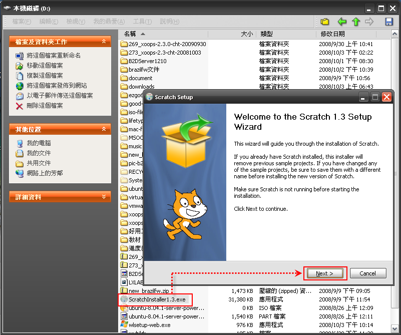Click 複製這個檔案 link
Image resolution: width=401 pixels, height=335 pixels.
(x=45, y=76)
